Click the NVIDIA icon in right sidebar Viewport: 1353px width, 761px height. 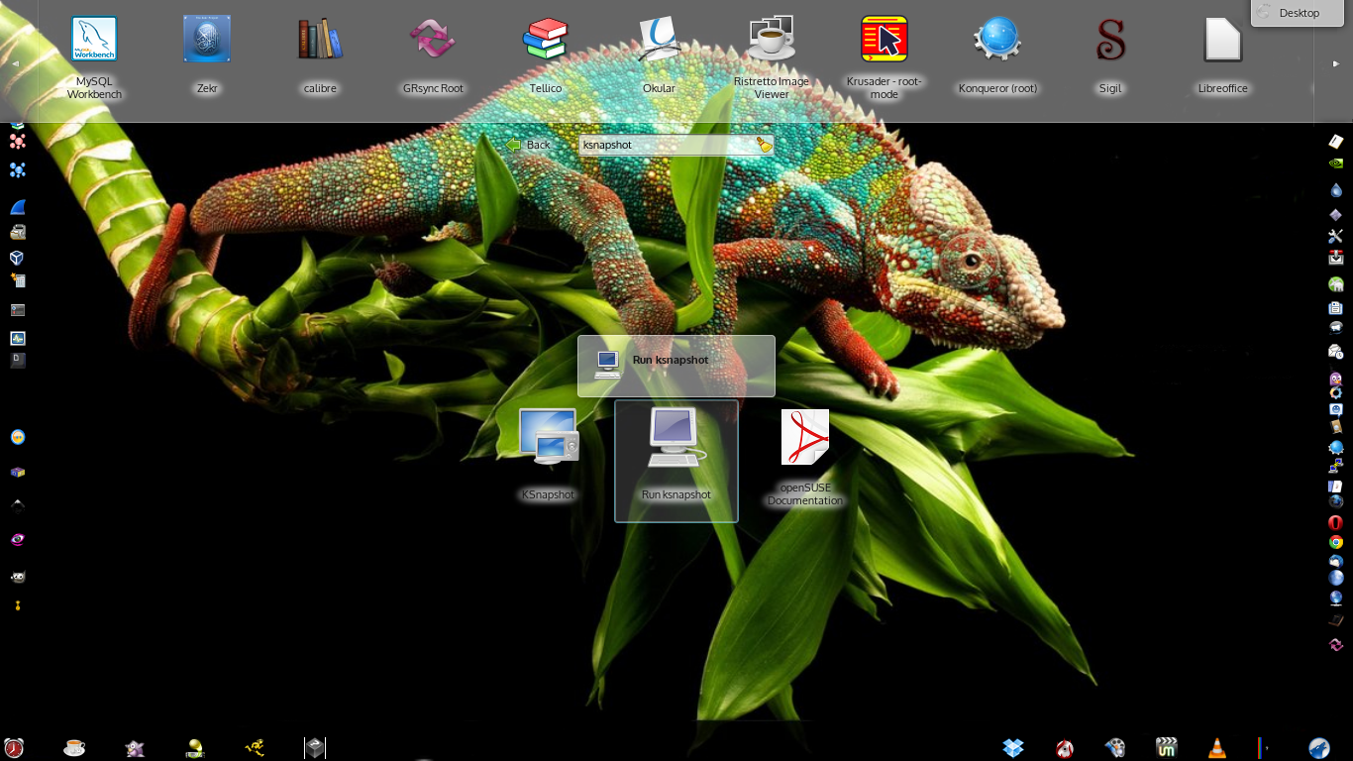pos(1335,164)
